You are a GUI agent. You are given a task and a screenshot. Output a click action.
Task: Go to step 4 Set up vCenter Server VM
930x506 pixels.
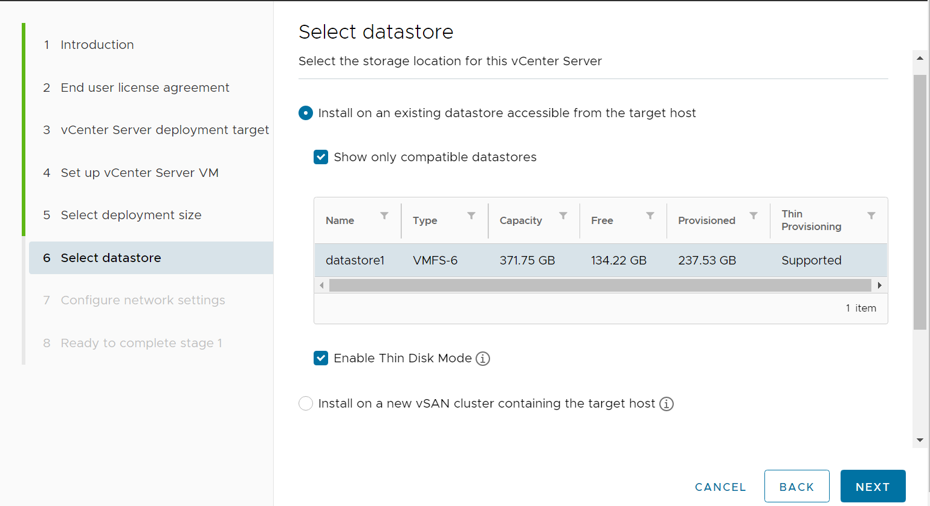coord(131,173)
